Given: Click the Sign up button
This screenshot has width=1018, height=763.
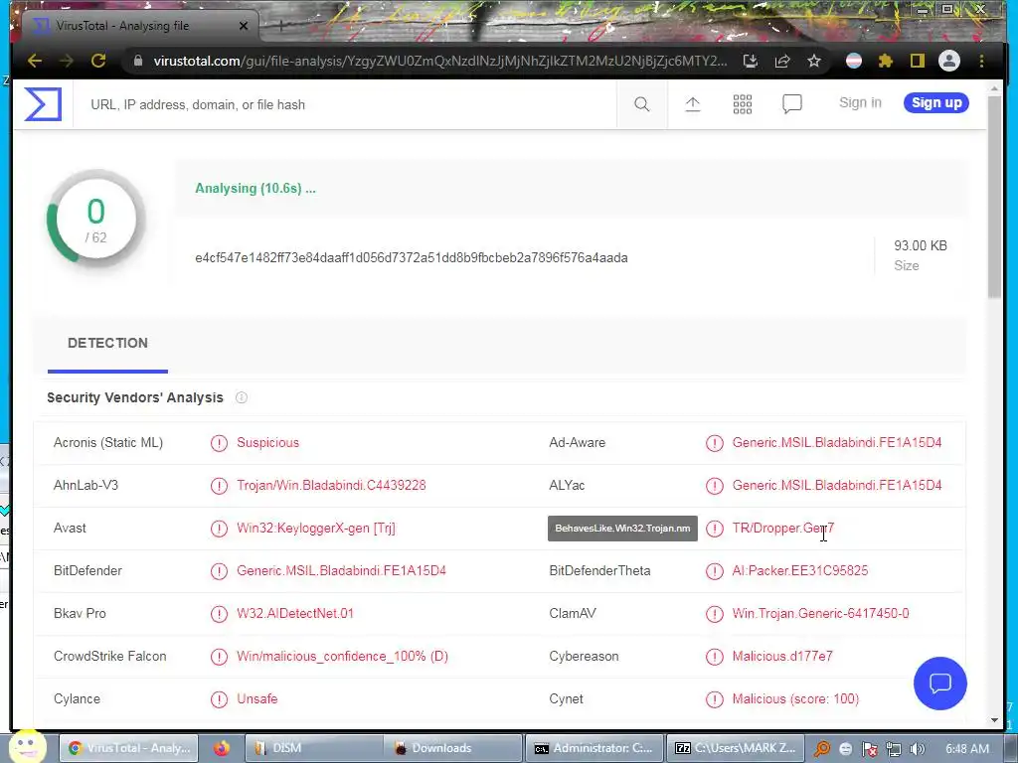Looking at the screenshot, I should pos(936,102).
